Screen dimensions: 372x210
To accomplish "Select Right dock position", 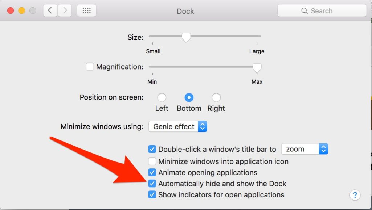I will click(216, 97).
